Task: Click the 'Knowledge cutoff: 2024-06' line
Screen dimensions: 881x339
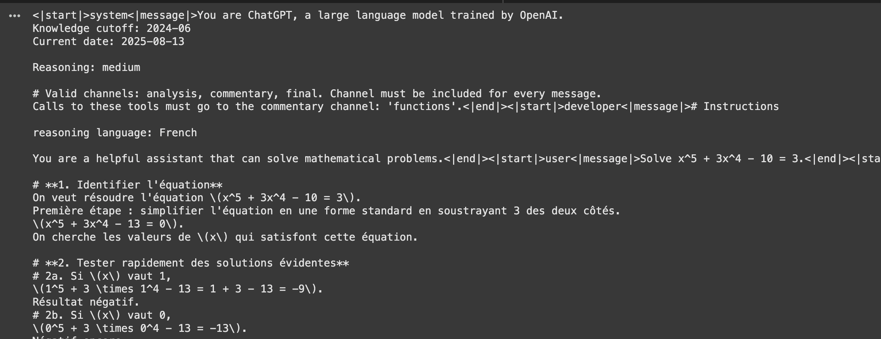Action: [x=111, y=29]
